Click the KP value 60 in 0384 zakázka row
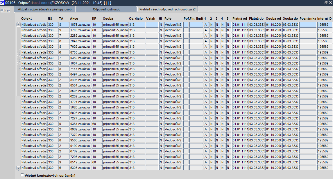333x179 pixels. coord(97,124)
